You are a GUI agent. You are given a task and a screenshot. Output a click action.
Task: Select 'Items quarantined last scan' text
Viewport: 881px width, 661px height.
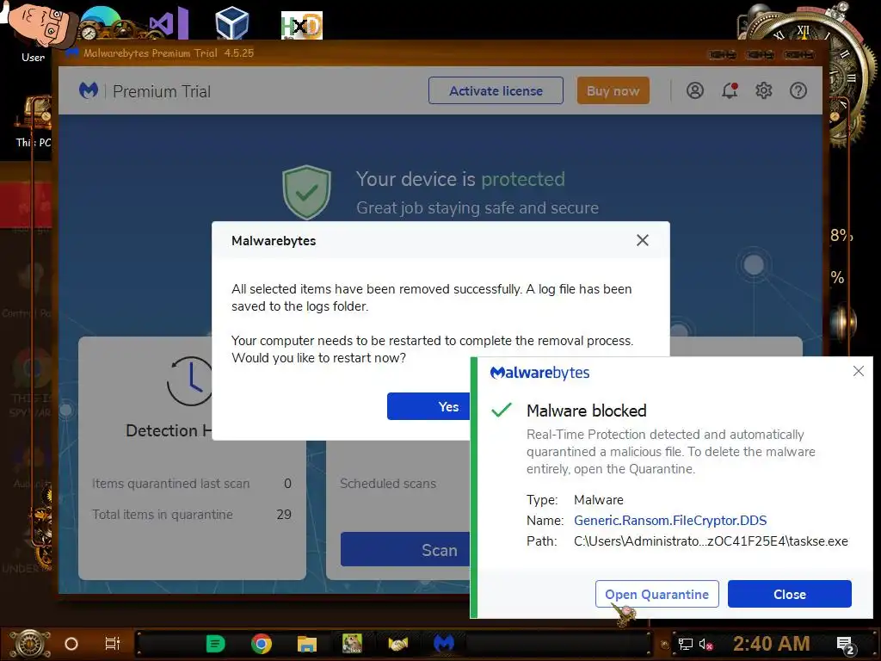click(x=171, y=484)
